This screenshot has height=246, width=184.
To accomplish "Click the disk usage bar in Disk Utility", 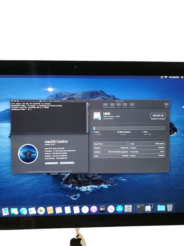I will click(x=129, y=128).
